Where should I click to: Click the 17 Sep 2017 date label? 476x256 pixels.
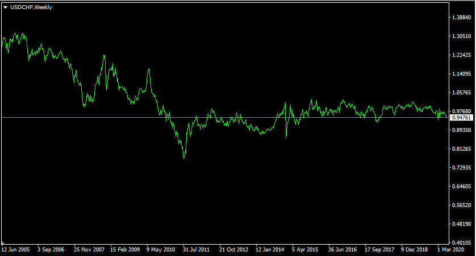pos(379,250)
